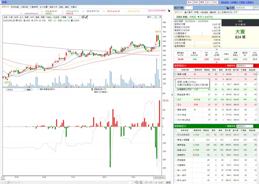Zoom in the chart with the plus magnifier
This screenshot has width=259, height=184.
pos(141,182)
